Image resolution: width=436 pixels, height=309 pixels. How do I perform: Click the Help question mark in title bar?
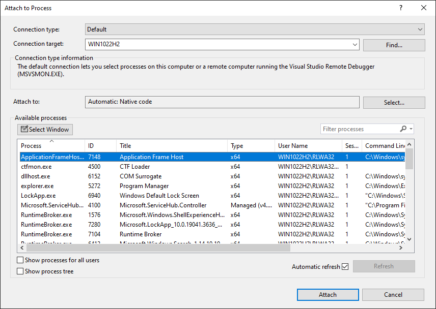coord(401,8)
